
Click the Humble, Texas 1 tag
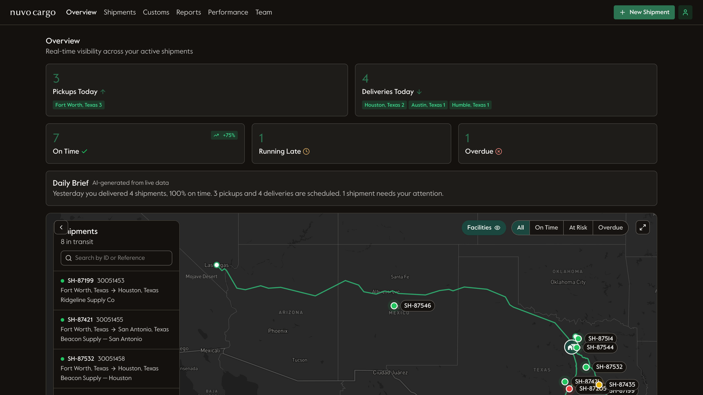click(471, 105)
